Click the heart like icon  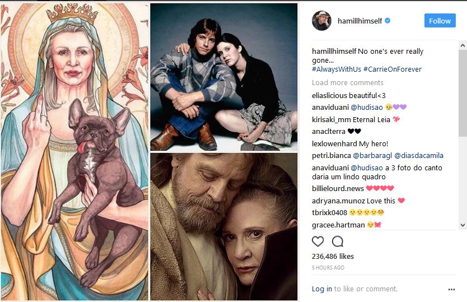pos(318,241)
